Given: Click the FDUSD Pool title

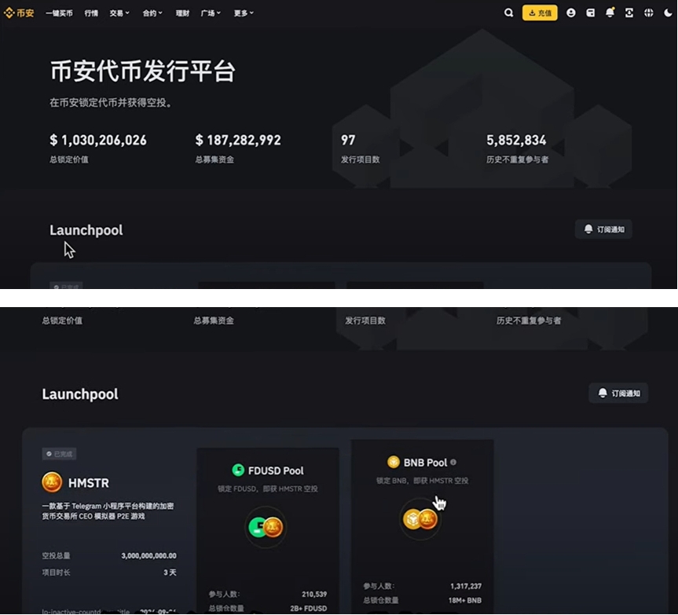Looking at the screenshot, I should pyautogui.click(x=276, y=470).
